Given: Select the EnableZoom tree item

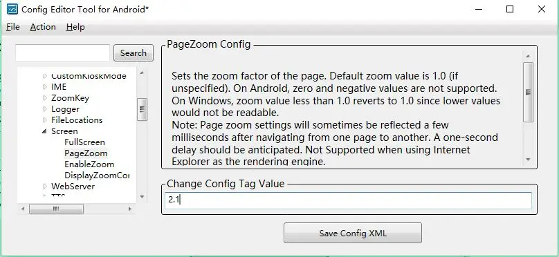Looking at the screenshot, I should 89,164.
